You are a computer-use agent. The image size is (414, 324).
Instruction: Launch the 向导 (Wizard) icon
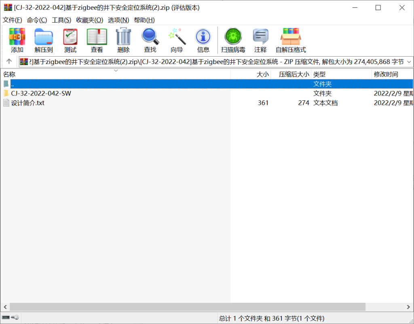(x=177, y=38)
